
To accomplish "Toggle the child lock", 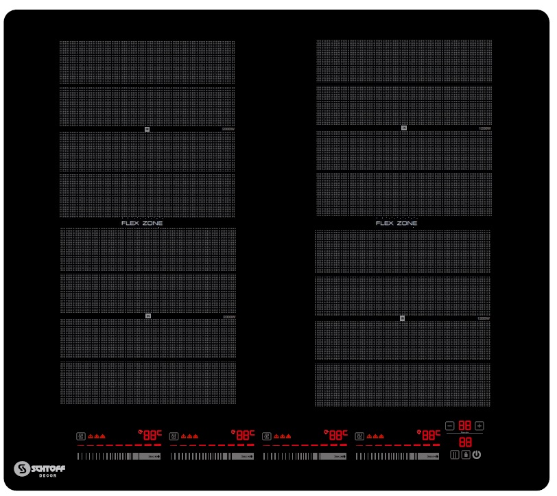I will click(465, 455).
